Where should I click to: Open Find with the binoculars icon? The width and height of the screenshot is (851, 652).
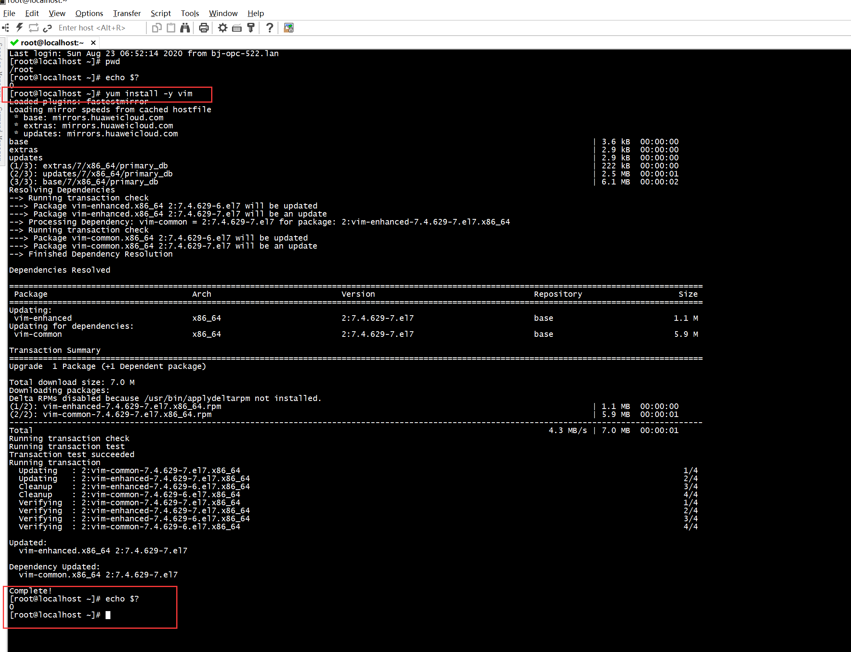pyautogui.click(x=185, y=28)
